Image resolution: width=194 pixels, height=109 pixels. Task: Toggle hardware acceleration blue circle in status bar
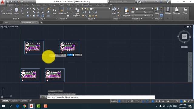[182, 101]
